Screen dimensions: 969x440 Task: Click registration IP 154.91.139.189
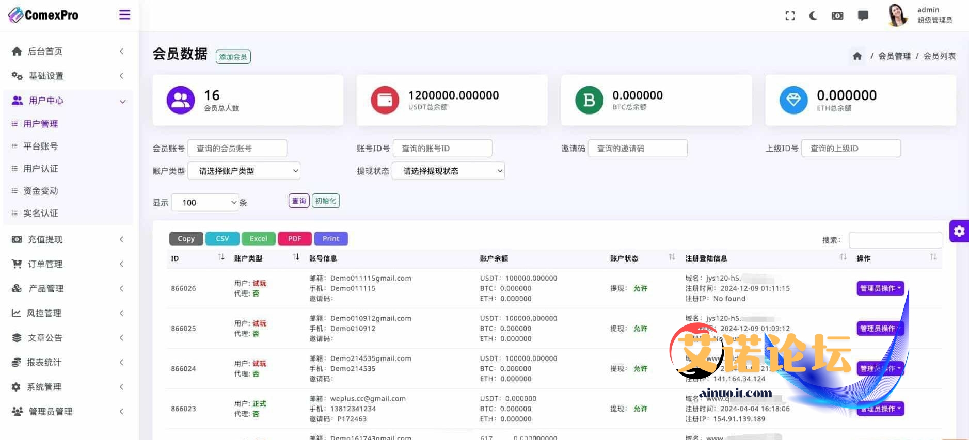tap(739, 419)
